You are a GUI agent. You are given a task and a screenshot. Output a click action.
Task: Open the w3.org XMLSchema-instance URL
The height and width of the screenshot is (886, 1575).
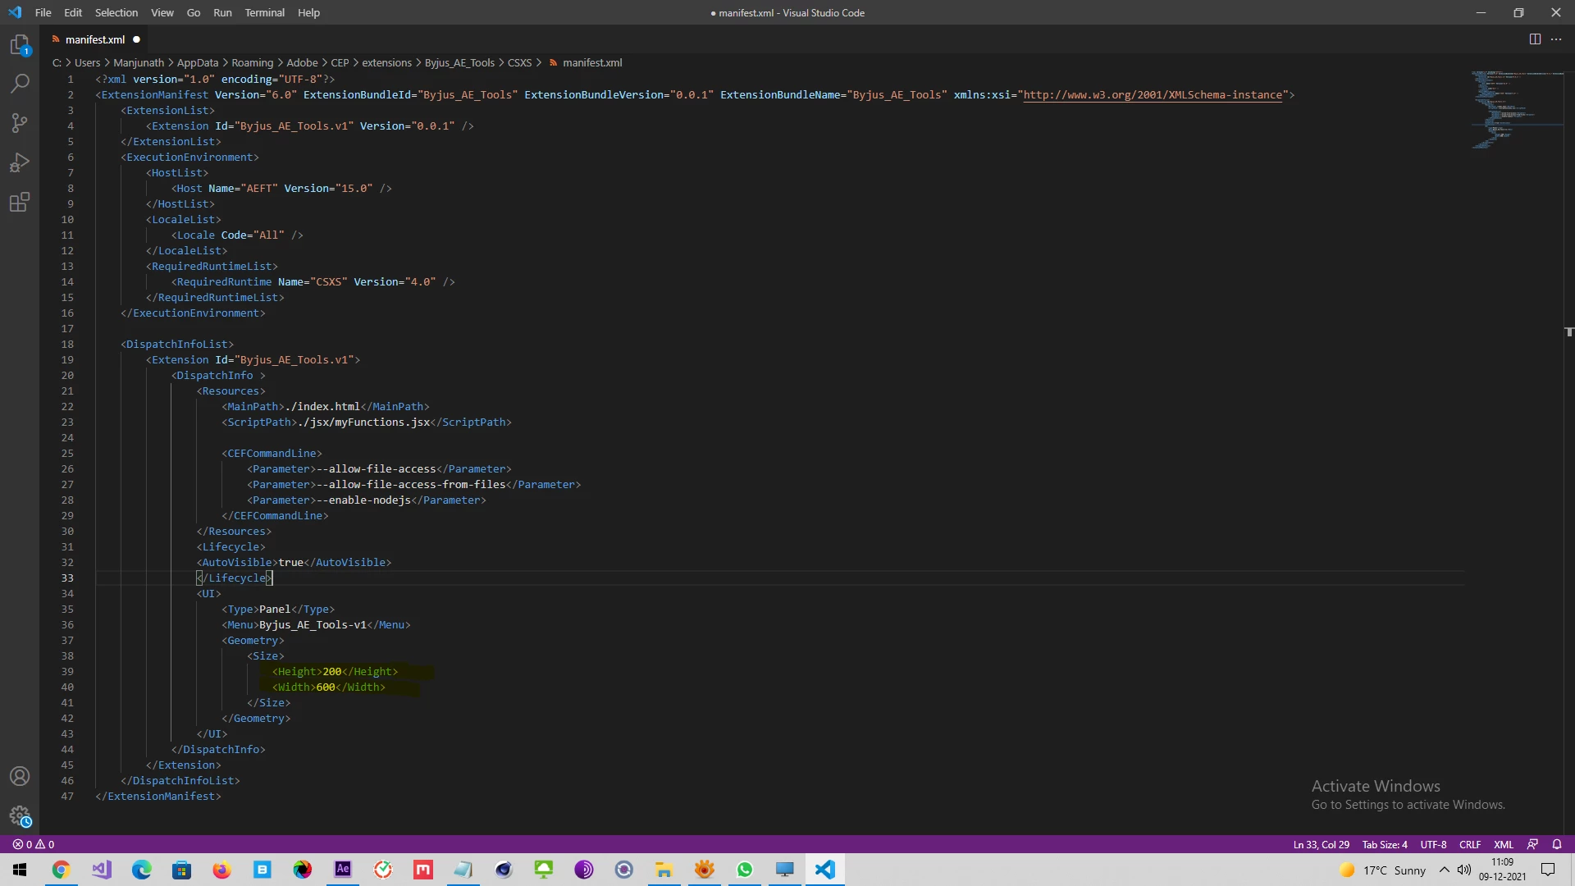[1152, 95]
